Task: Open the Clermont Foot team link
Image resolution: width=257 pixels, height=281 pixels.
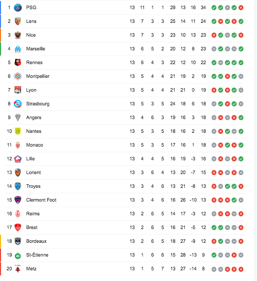Action: tap(41, 200)
